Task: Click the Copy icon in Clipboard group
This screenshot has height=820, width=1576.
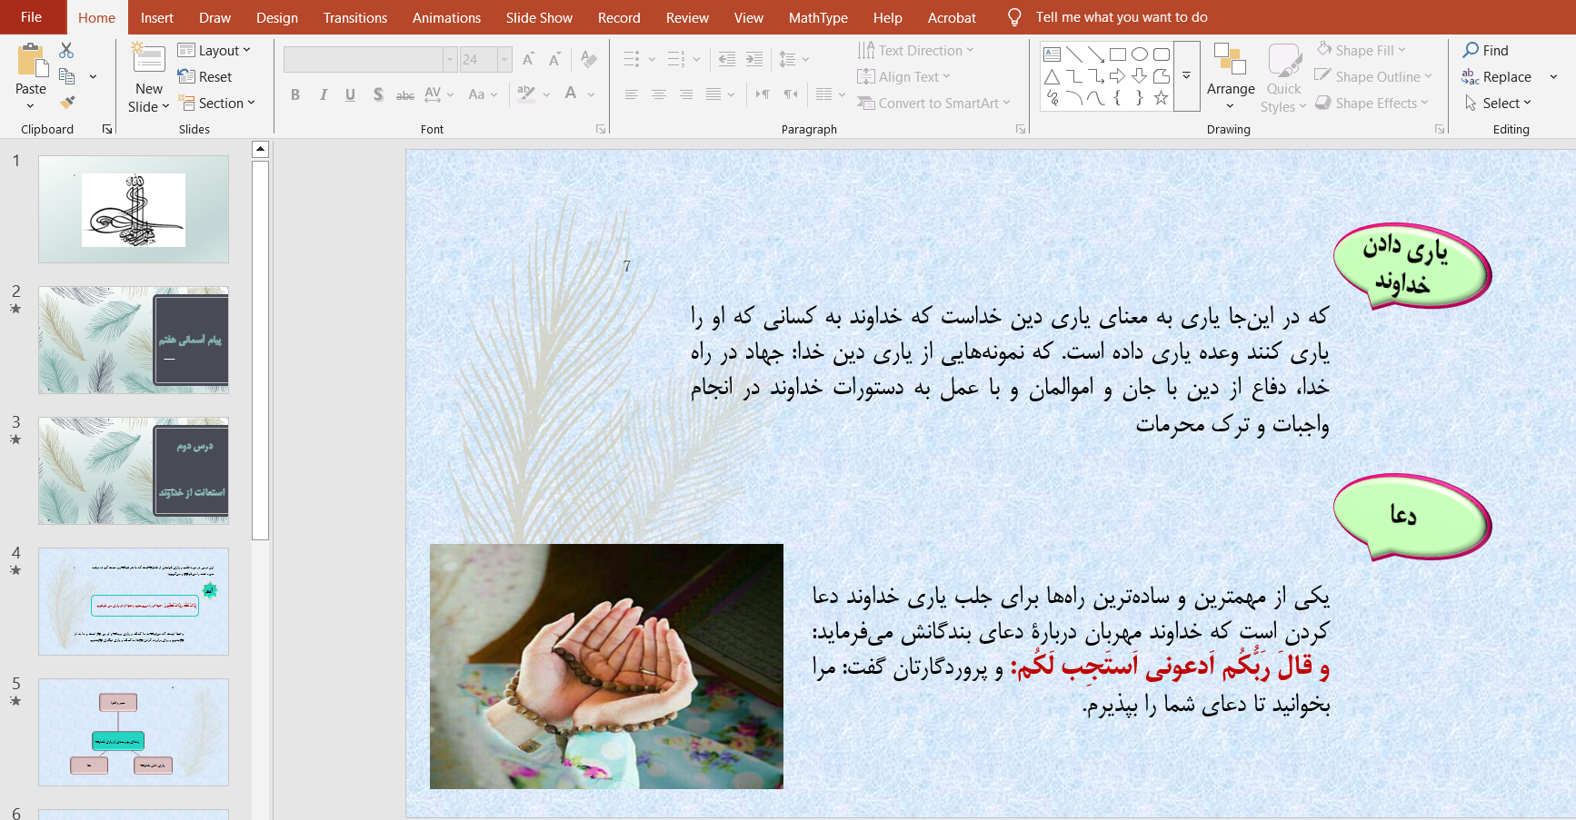Action: (x=66, y=76)
